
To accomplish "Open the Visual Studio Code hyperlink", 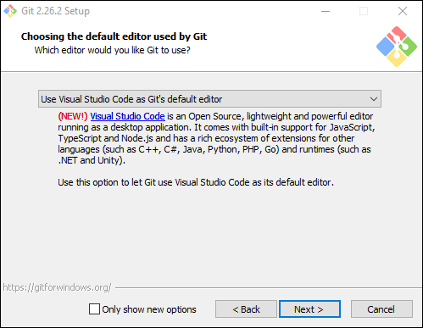I will 127,116.
